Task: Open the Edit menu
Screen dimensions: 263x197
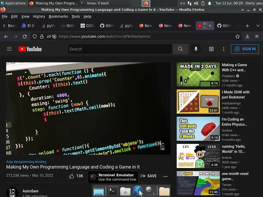Action: [14, 16]
